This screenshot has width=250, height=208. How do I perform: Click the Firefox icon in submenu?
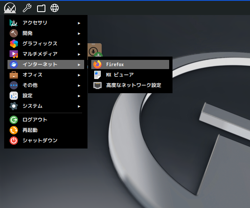tap(97, 64)
